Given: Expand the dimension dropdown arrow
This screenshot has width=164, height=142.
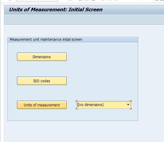Looking at the screenshot, I should tap(128, 105).
